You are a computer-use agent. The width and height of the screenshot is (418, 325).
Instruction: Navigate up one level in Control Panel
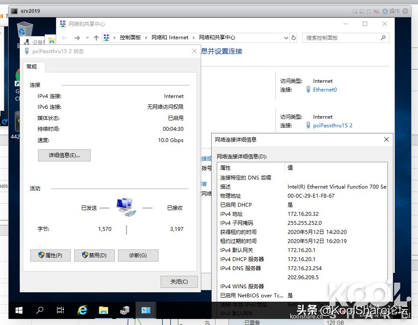click(95, 38)
